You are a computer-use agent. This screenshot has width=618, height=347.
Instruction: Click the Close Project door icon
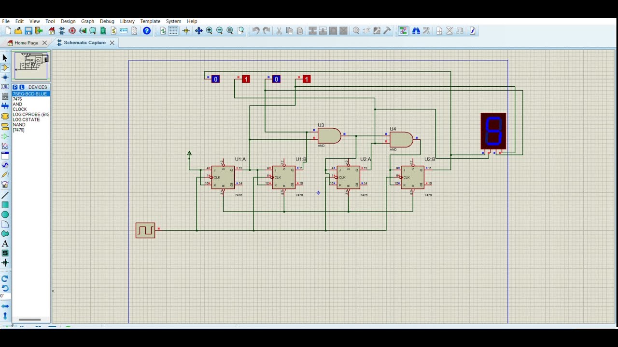click(39, 31)
